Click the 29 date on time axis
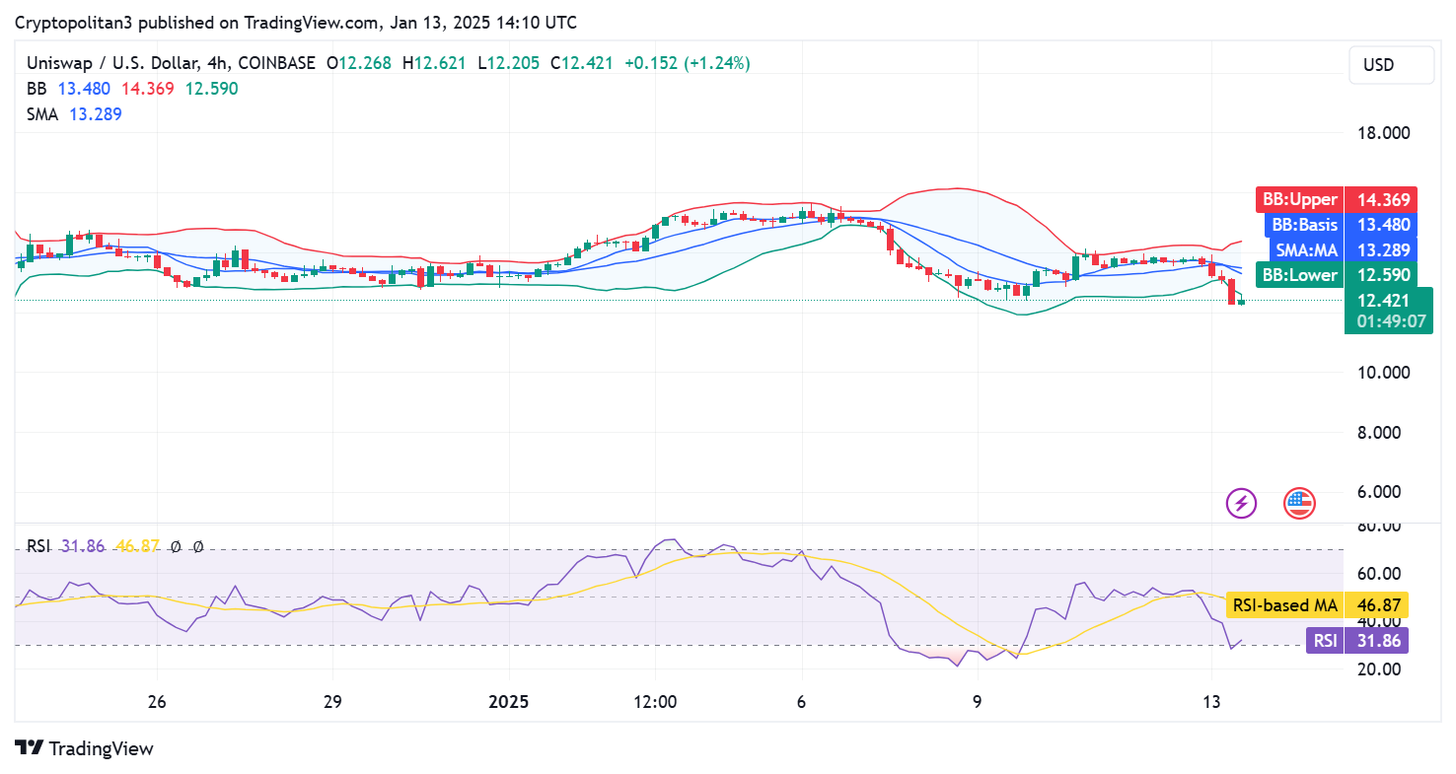Viewport: 1456px width, 774px height. 332,702
